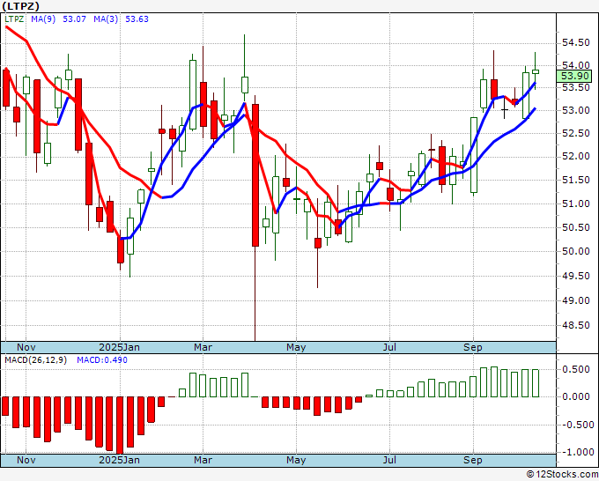The image size is (599, 481).
Task: Click Jul on the price chart time axis
Action: coord(389,347)
